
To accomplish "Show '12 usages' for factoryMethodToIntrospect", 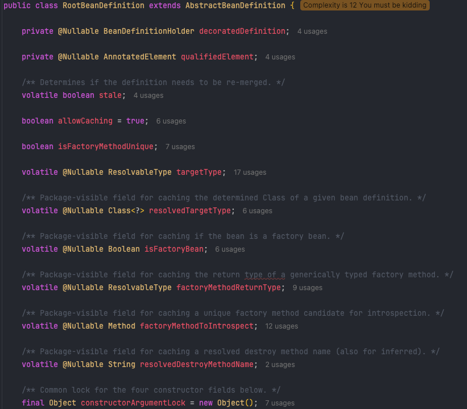I will [x=282, y=326].
